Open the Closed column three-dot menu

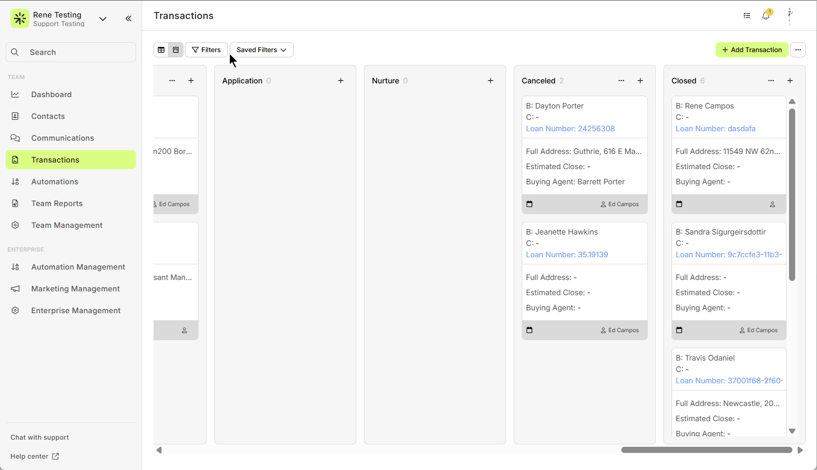coord(771,81)
